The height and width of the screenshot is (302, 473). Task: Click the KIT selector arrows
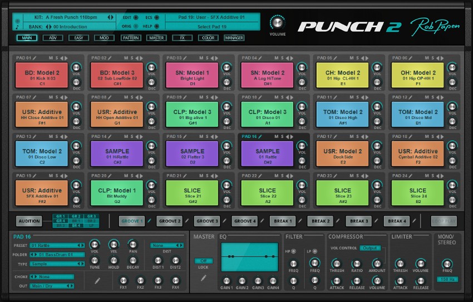[110, 17]
